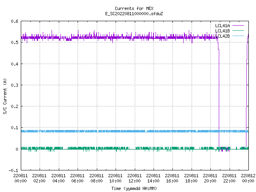Click the x-axis tick 220811 14:00
This screenshot has height=192, width=256.
[153, 178]
